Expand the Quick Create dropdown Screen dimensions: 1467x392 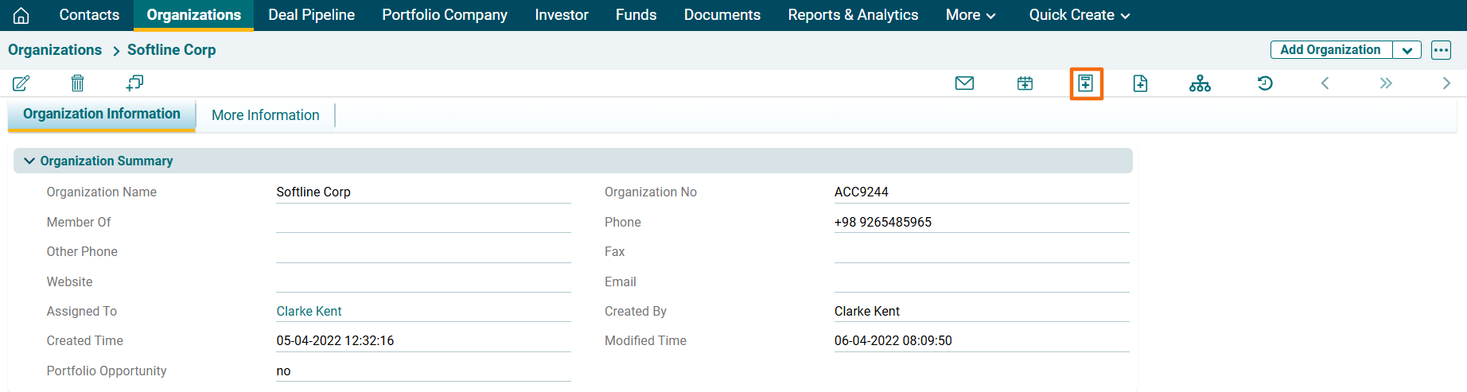click(1079, 15)
